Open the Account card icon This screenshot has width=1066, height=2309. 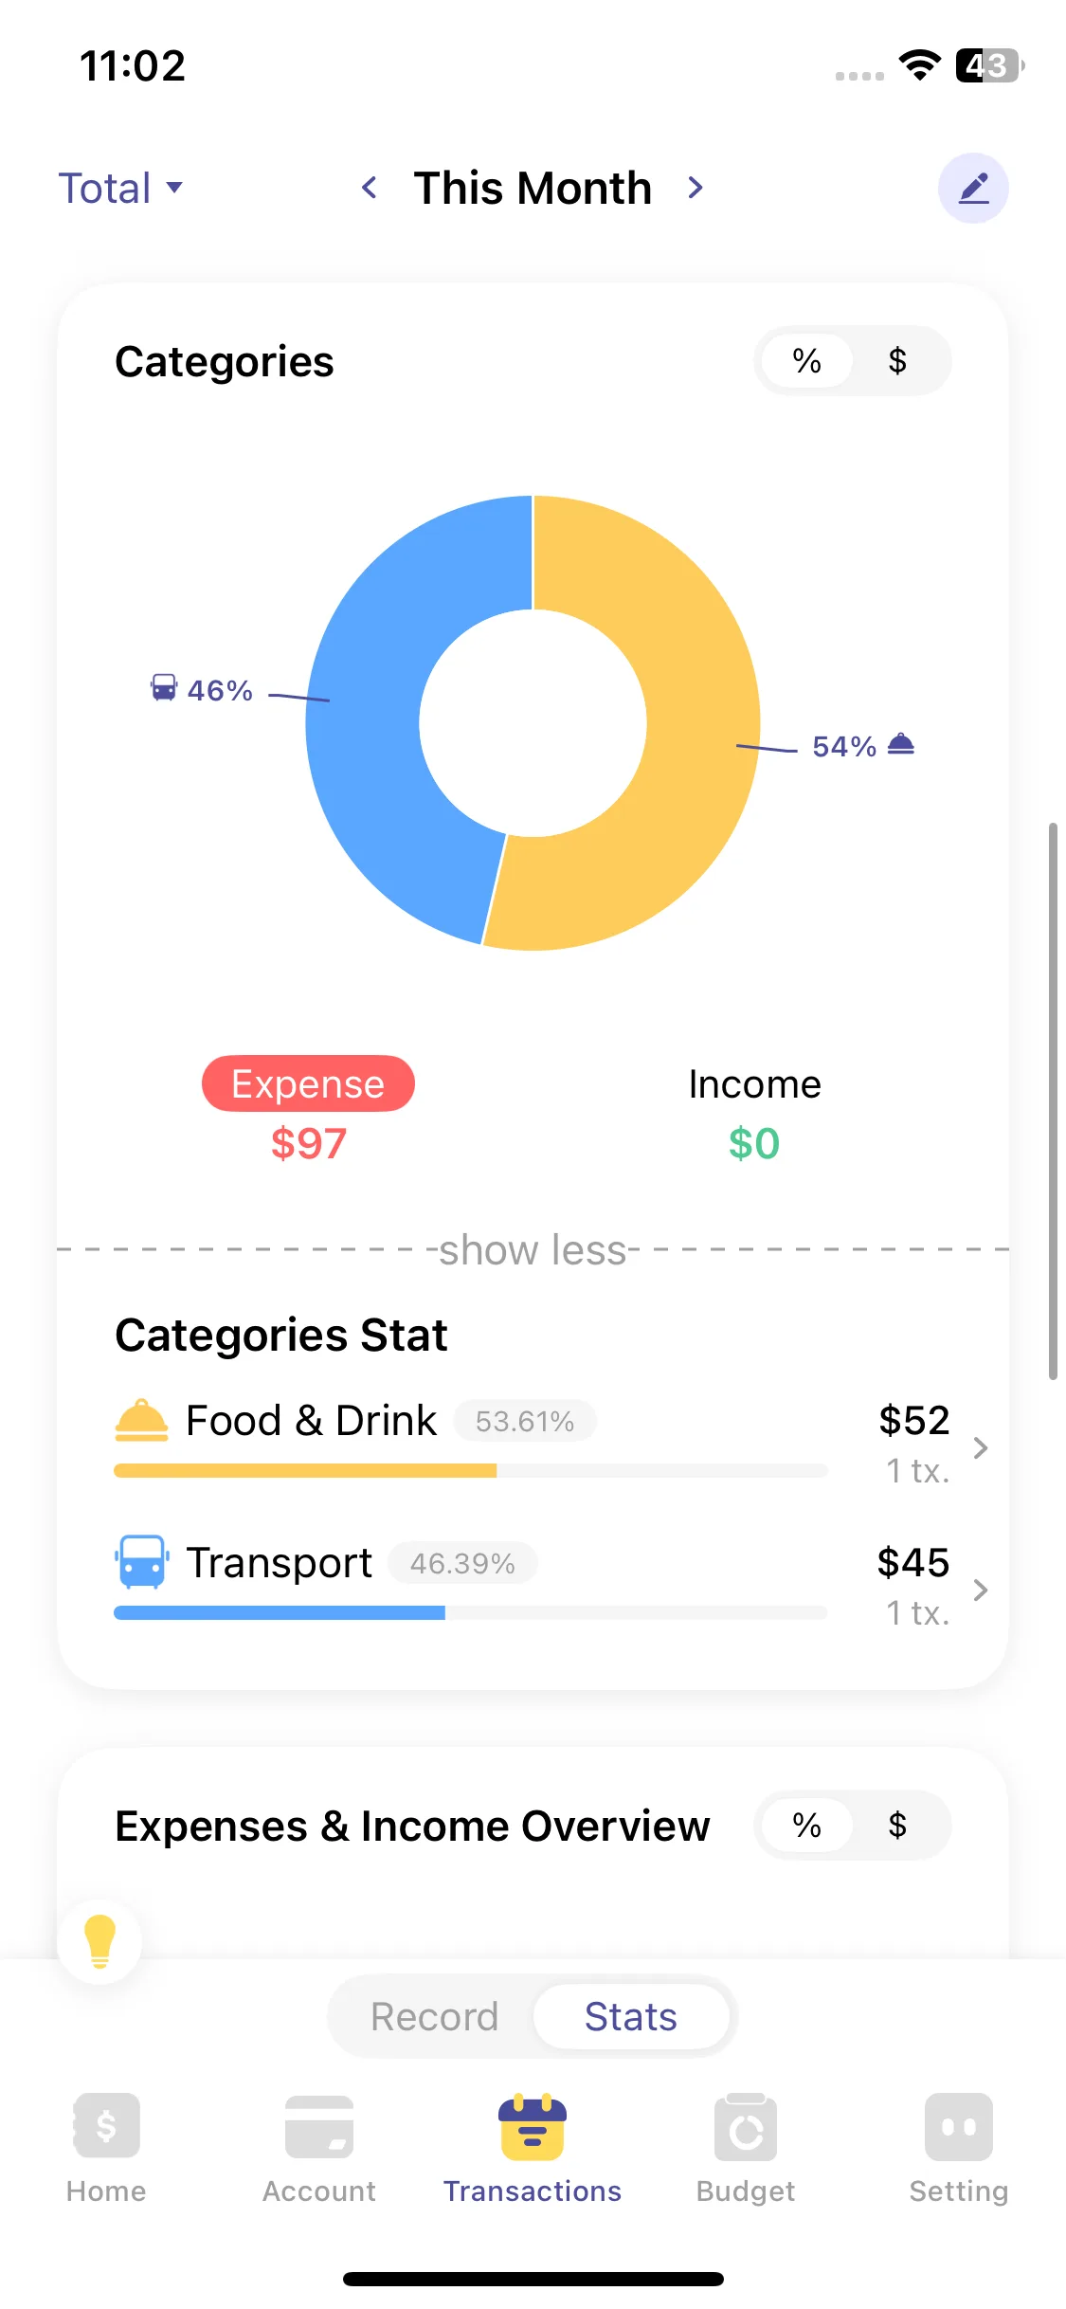point(319,2125)
